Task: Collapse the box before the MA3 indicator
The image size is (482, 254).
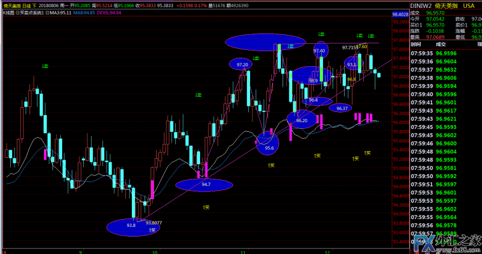Action: pyautogui.click(x=49, y=12)
